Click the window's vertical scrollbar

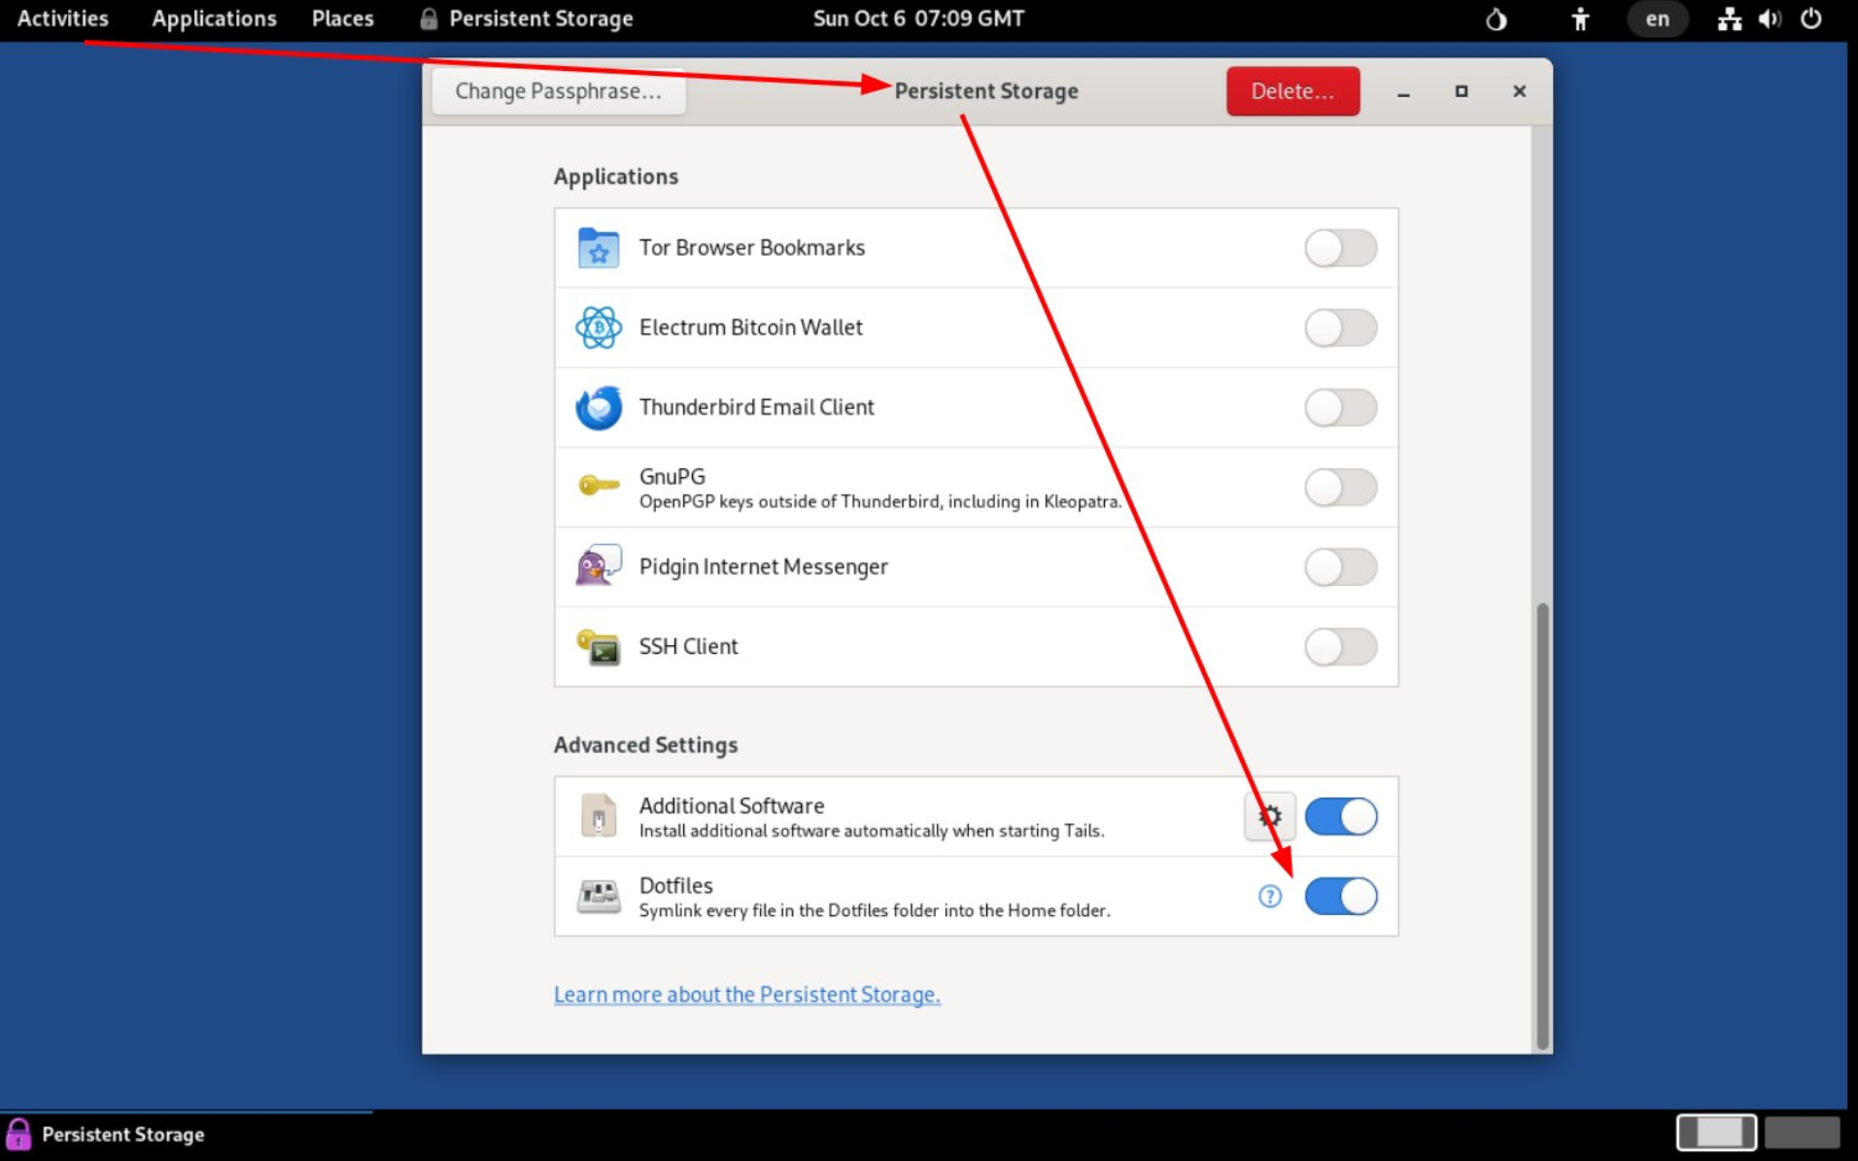coord(1541,826)
